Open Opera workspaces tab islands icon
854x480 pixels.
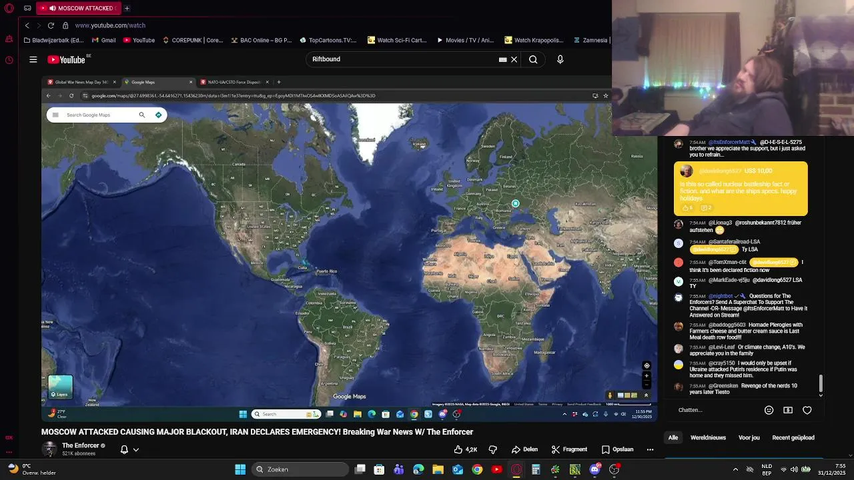(27, 8)
